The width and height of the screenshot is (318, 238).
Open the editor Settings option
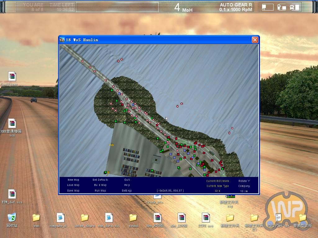[x=127, y=191]
